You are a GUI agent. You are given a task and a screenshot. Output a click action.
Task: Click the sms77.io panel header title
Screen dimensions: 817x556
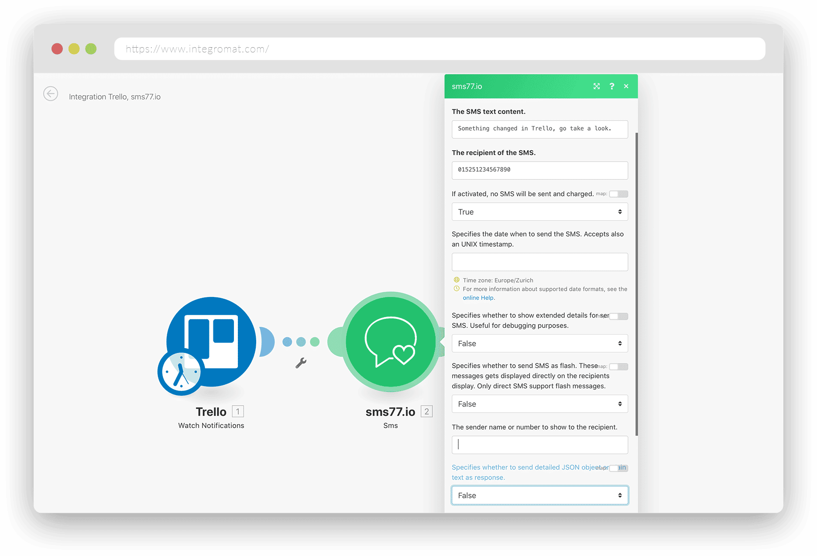(467, 86)
